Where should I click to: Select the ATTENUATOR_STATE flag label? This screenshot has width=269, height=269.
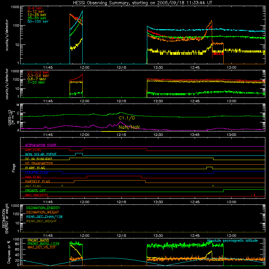tap(41, 145)
